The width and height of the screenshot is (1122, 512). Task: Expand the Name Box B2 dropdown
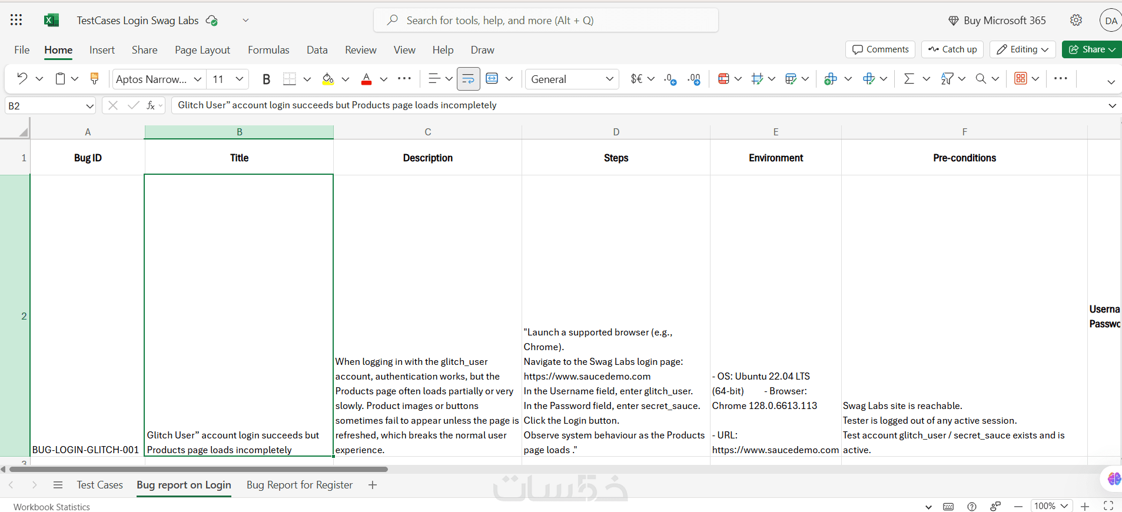click(x=89, y=106)
